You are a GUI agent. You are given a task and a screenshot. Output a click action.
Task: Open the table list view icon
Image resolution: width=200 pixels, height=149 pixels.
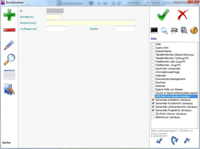click(9, 74)
